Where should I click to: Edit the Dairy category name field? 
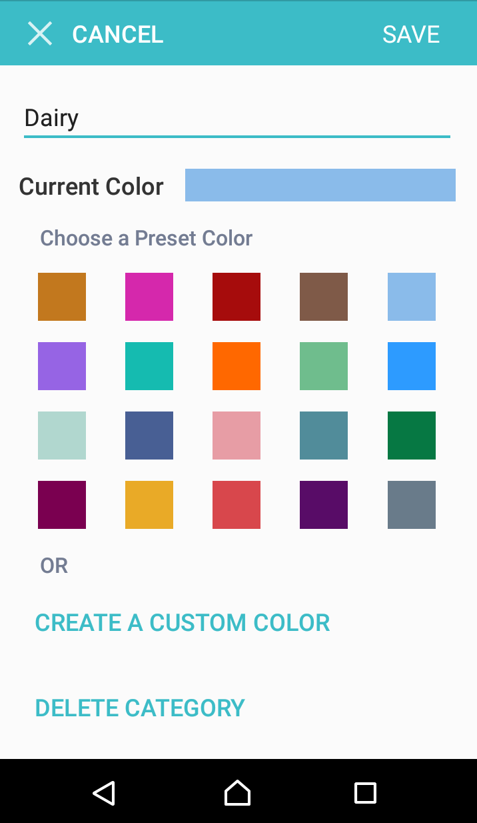[x=237, y=119]
